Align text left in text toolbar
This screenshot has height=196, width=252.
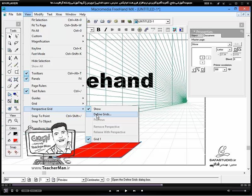pos(112,30)
